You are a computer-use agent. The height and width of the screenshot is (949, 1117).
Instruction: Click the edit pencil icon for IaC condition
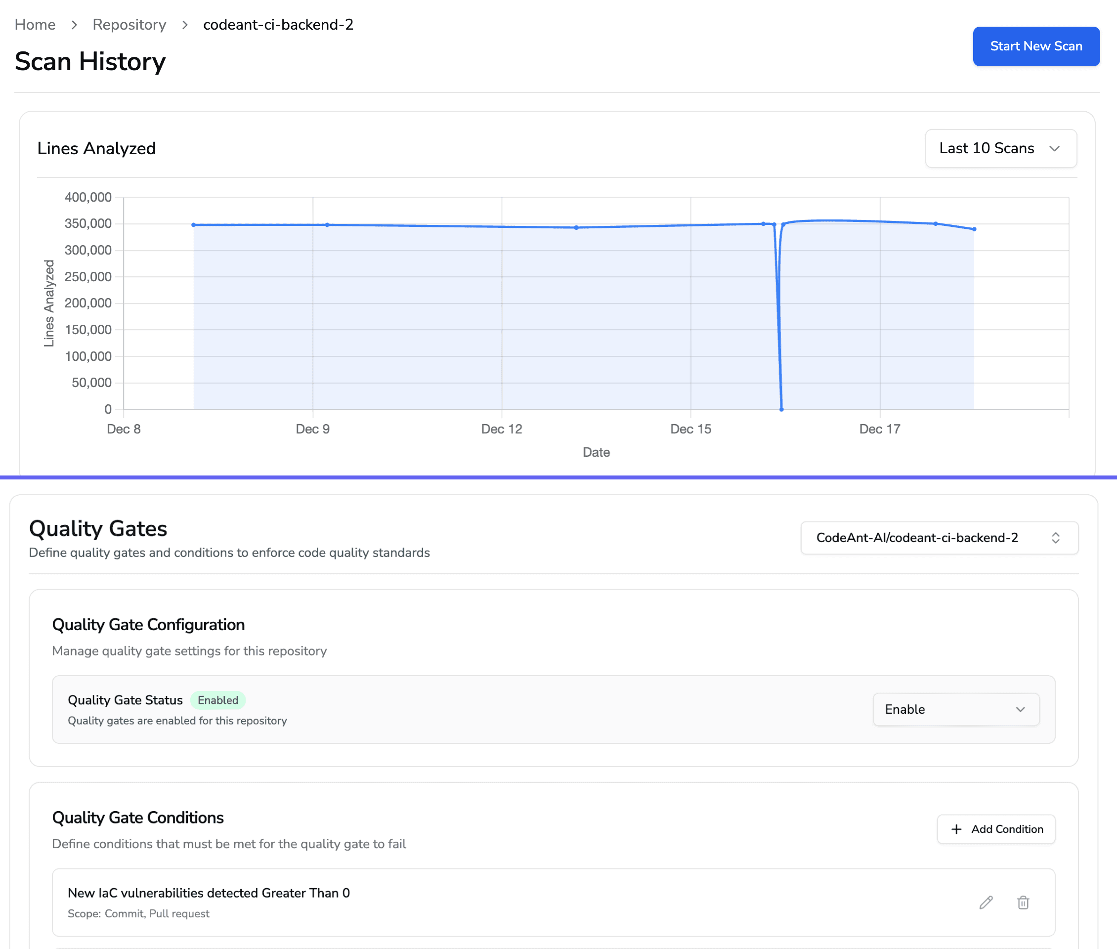point(986,902)
